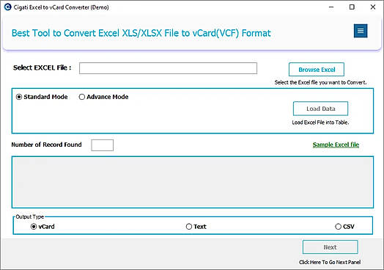Screen dimensions: 384x270
Task: Open the hamburger menu icon
Action: tap(361, 31)
